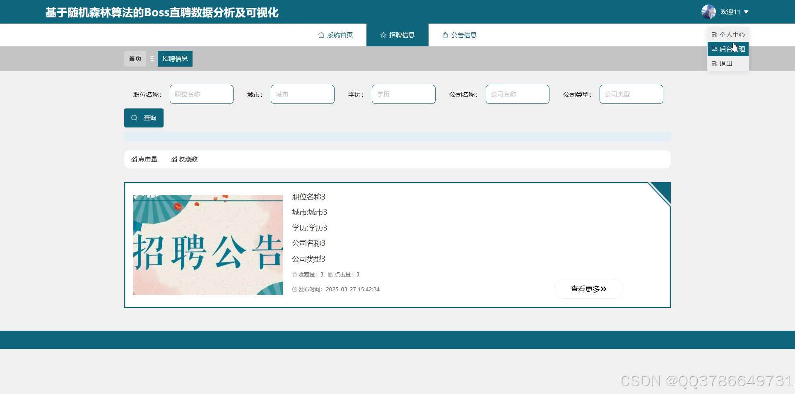Click the 城市:城市3 text
The height and width of the screenshot is (394, 795).
[309, 212]
